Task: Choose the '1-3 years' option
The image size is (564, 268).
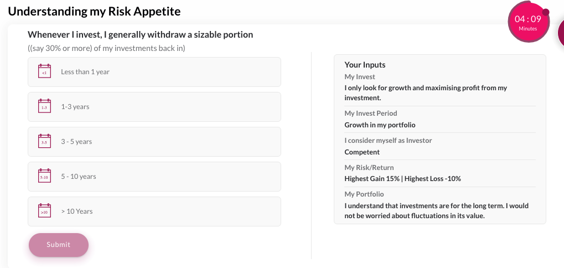Action: pos(75,107)
